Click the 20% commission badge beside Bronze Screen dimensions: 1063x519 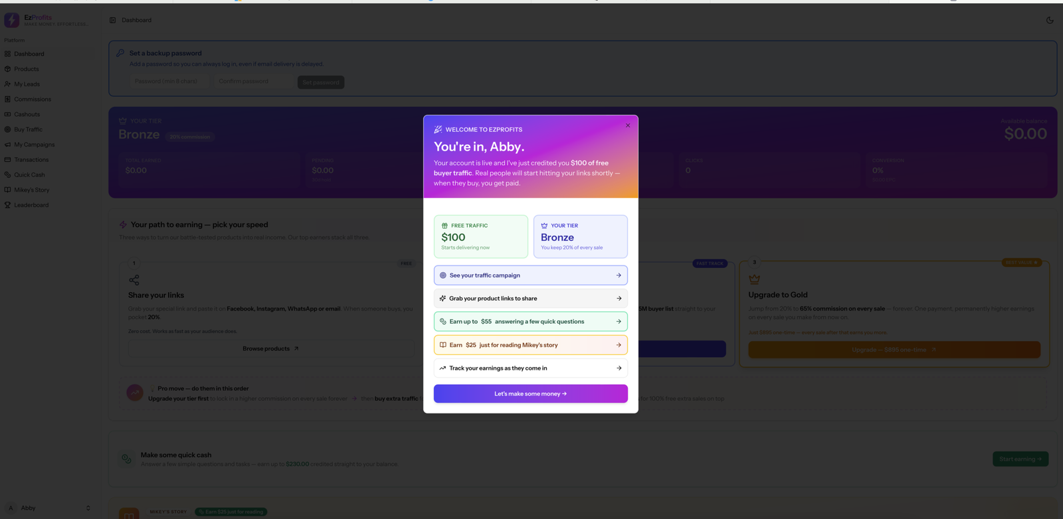pos(190,137)
